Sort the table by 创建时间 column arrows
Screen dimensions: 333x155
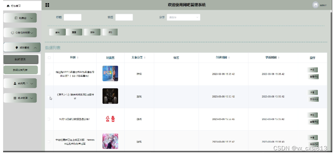click(x=229, y=57)
